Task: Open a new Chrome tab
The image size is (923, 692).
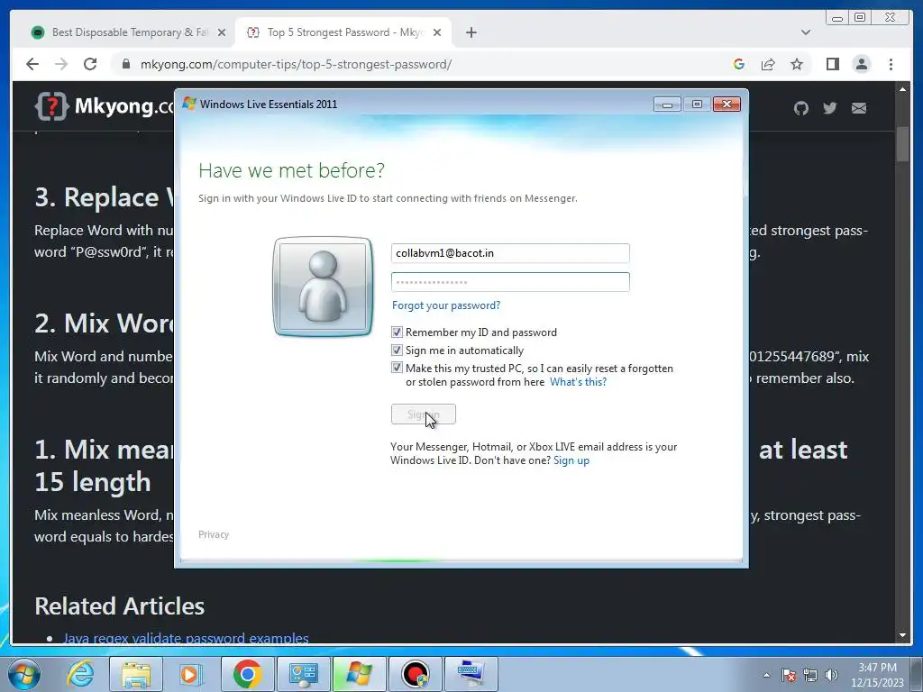Action: (x=471, y=32)
